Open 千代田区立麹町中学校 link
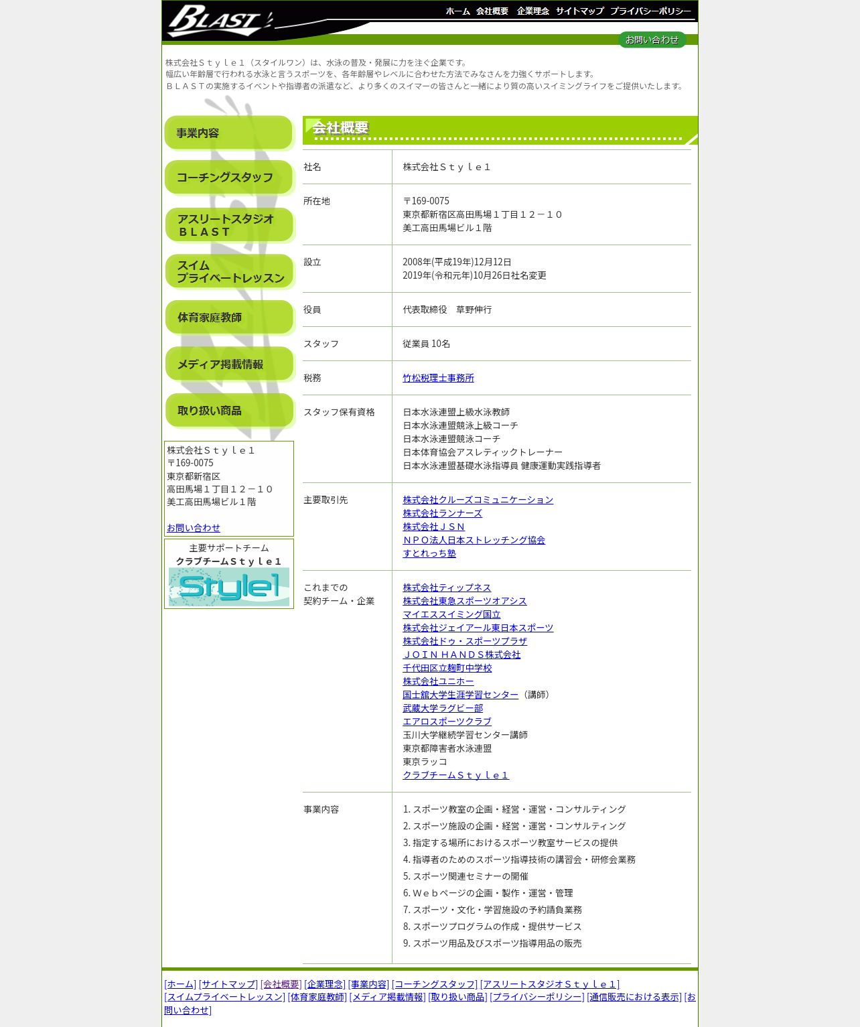The height and width of the screenshot is (1027, 860). (x=447, y=668)
